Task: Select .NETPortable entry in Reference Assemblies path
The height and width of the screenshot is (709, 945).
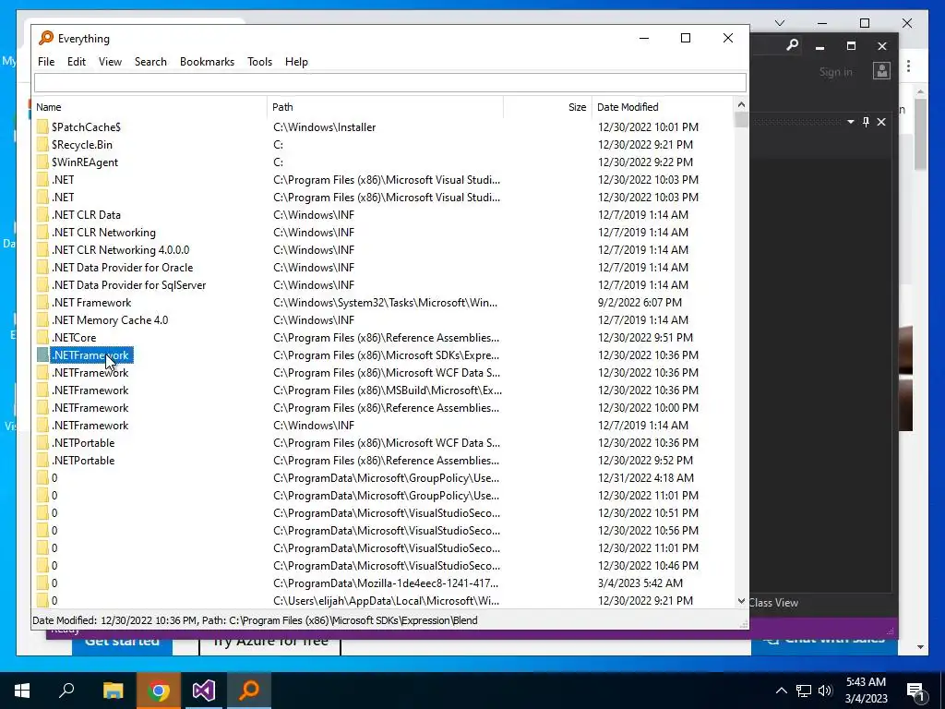Action: pos(83,460)
